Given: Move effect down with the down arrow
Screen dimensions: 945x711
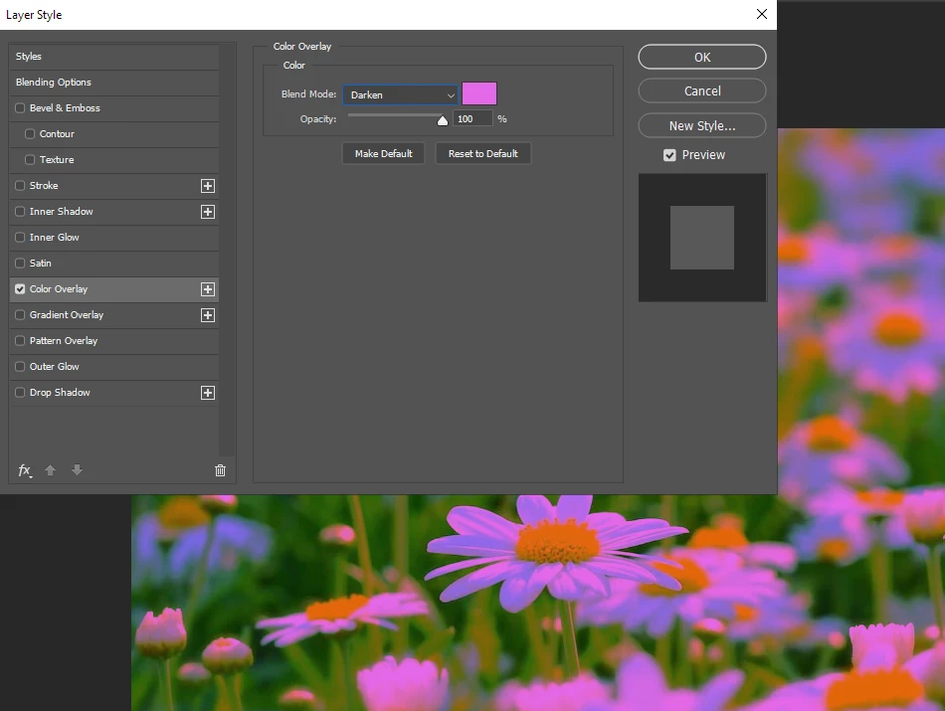Looking at the screenshot, I should coord(77,470).
